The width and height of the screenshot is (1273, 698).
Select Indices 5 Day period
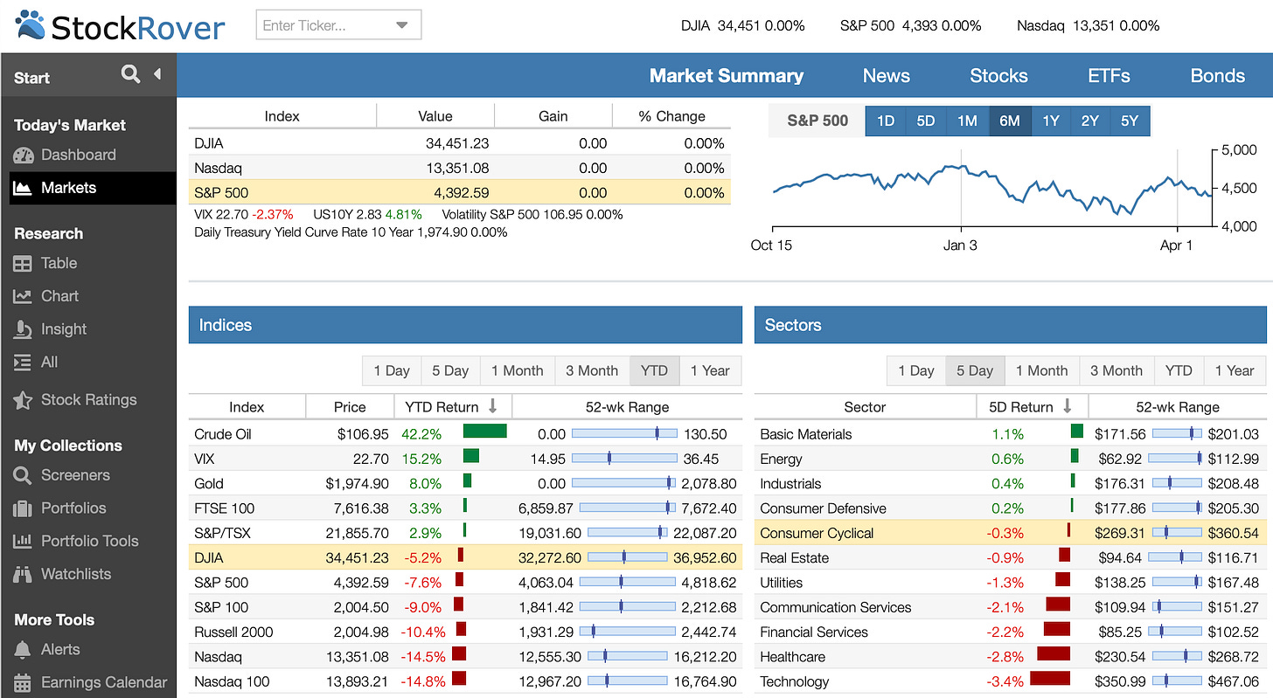click(x=450, y=370)
